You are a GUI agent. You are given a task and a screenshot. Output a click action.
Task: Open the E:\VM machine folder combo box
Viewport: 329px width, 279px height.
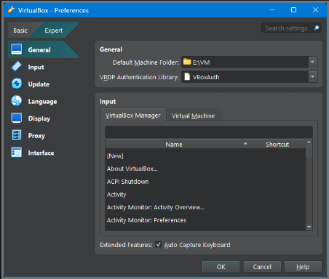coord(250,62)
